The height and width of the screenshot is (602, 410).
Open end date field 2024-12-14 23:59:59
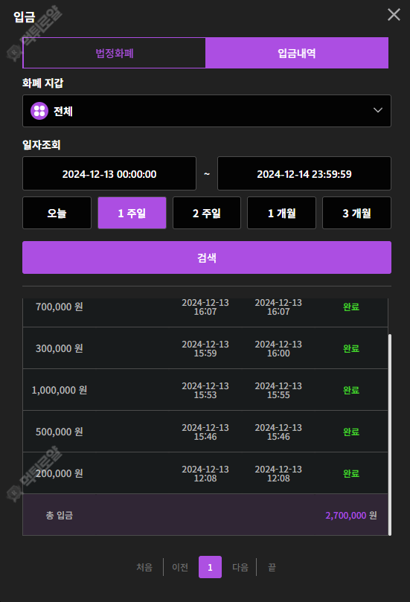[304, 173]
